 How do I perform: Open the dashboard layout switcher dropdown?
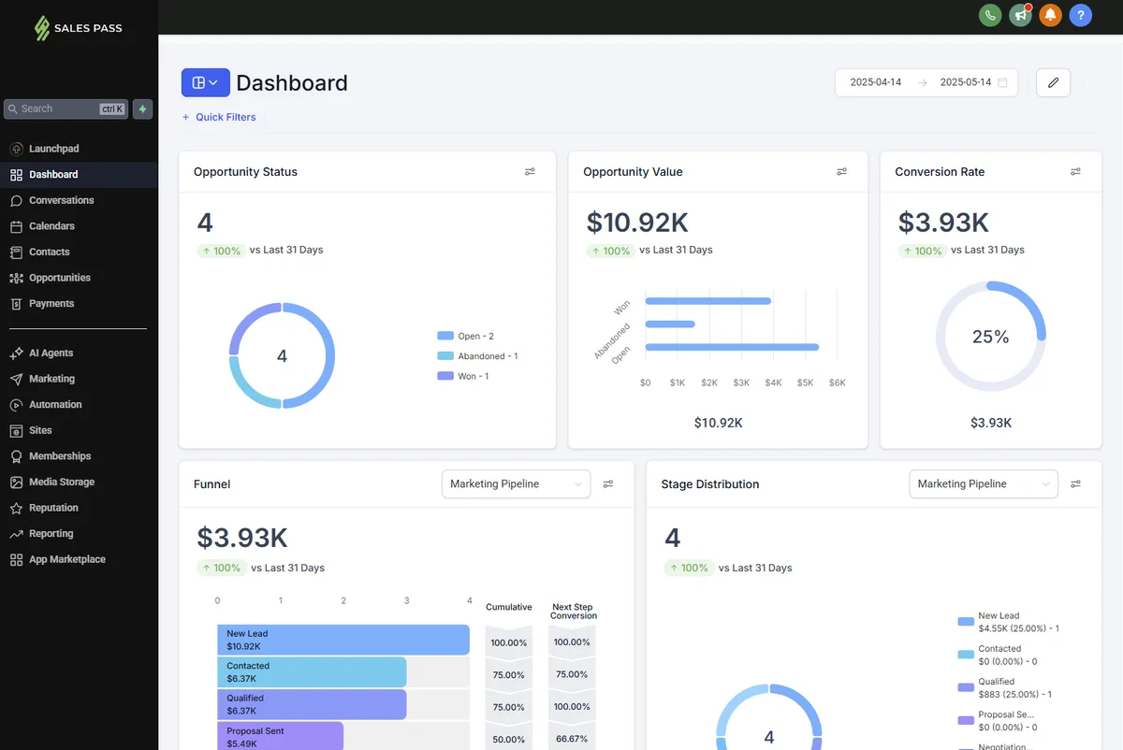[x=206, y=82]
